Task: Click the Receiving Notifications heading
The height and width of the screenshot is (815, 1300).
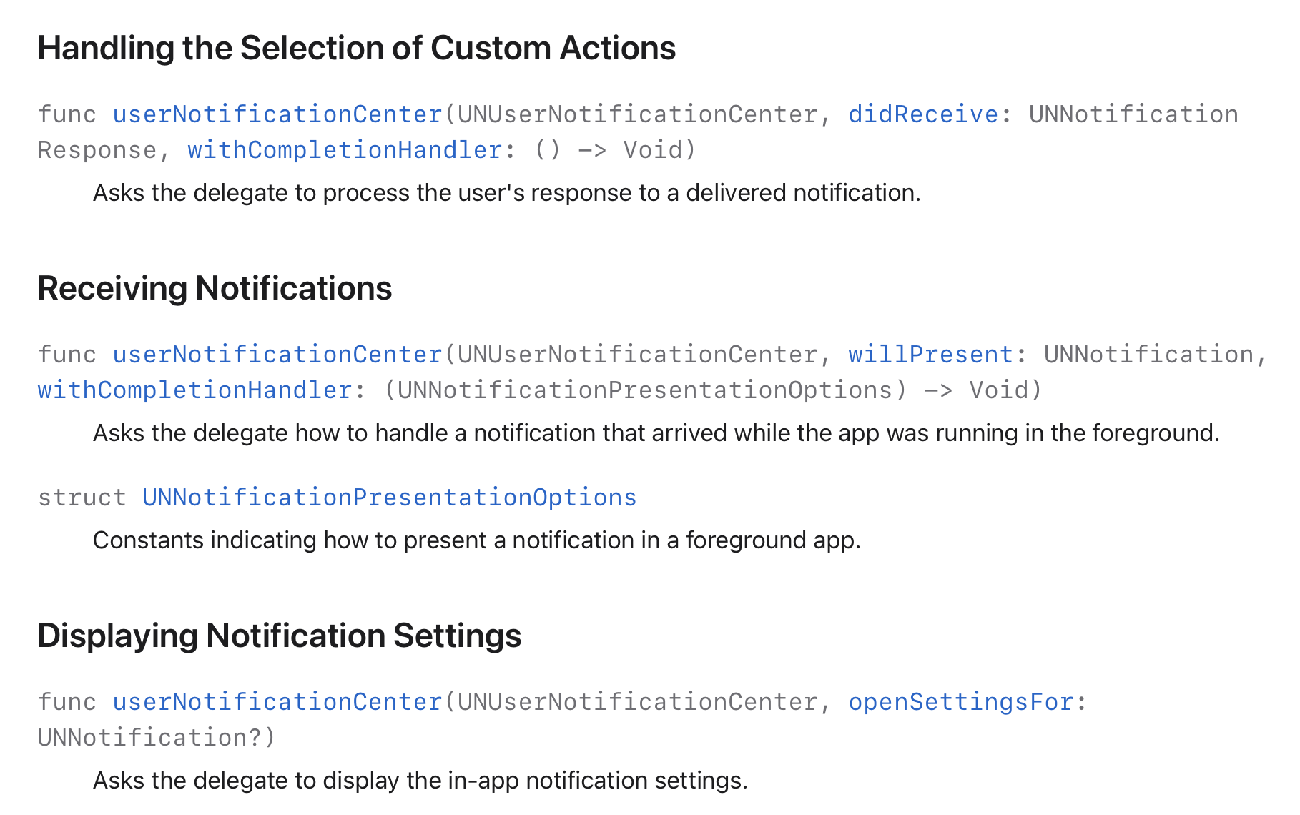Action: [215, 289]
